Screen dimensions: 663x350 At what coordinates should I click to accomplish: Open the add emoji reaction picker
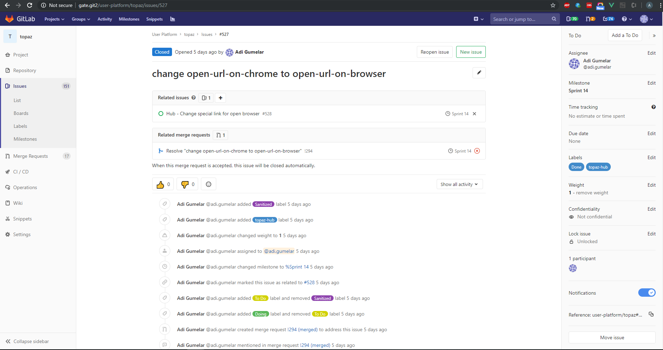pos(208,184)
